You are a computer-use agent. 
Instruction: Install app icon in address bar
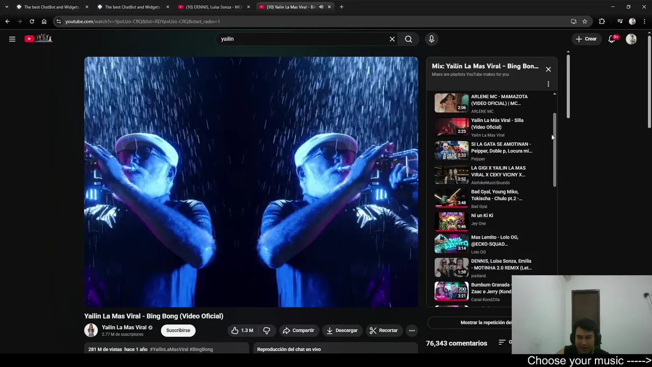tap(574, 21)
